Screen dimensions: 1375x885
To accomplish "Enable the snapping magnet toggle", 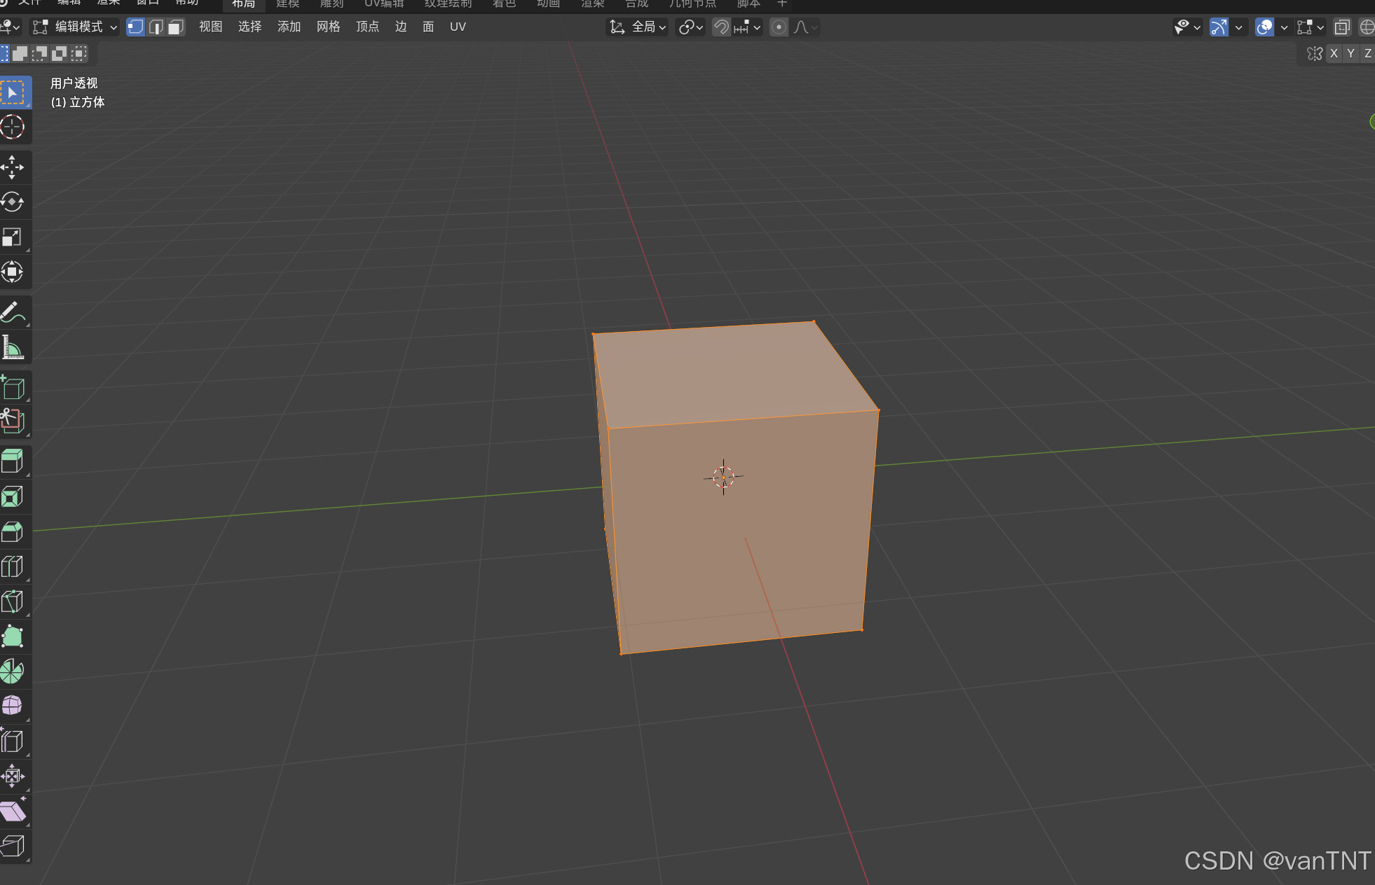I will tap(721, 27).
